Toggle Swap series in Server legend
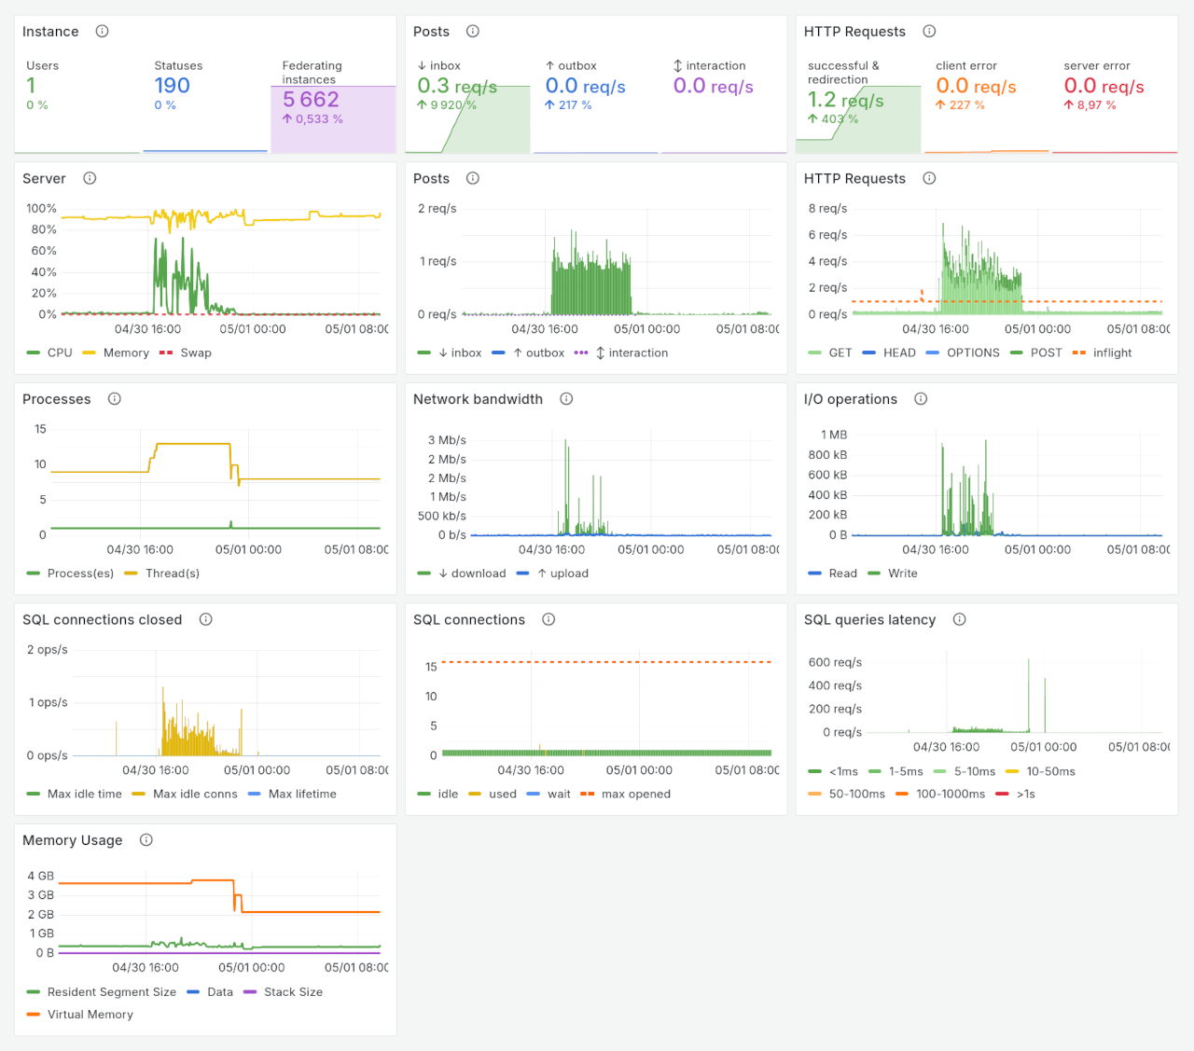 click(x=195, y=353)
